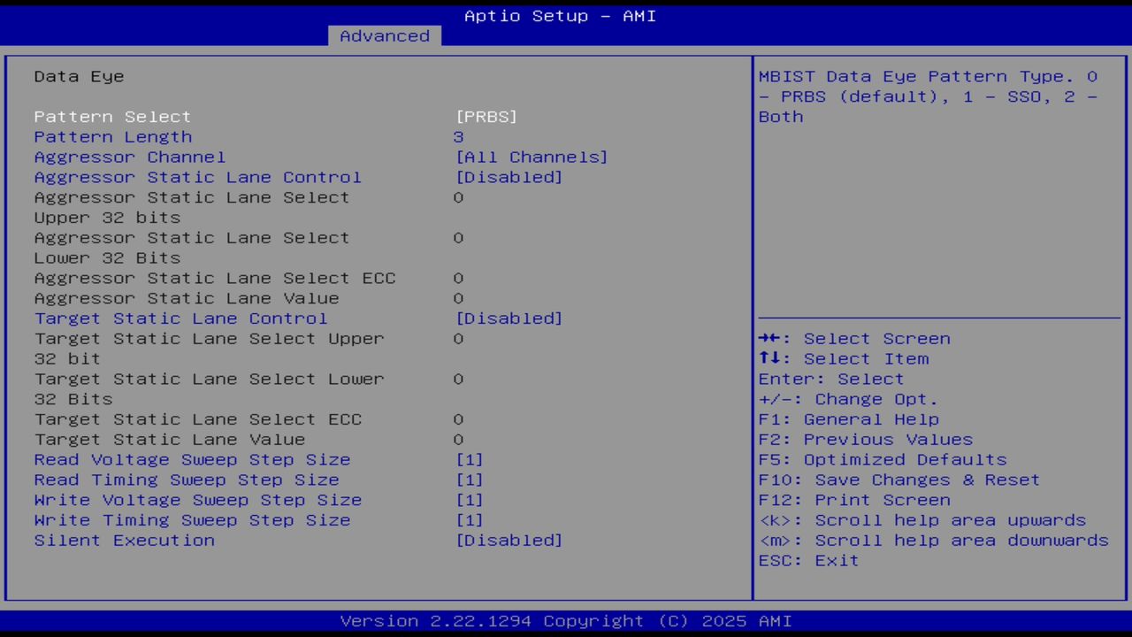Edit Aggressor Static Lane Select ECC value
Image resolution: width=1132 pixels, height=637 pixels.
coord(458,277)
